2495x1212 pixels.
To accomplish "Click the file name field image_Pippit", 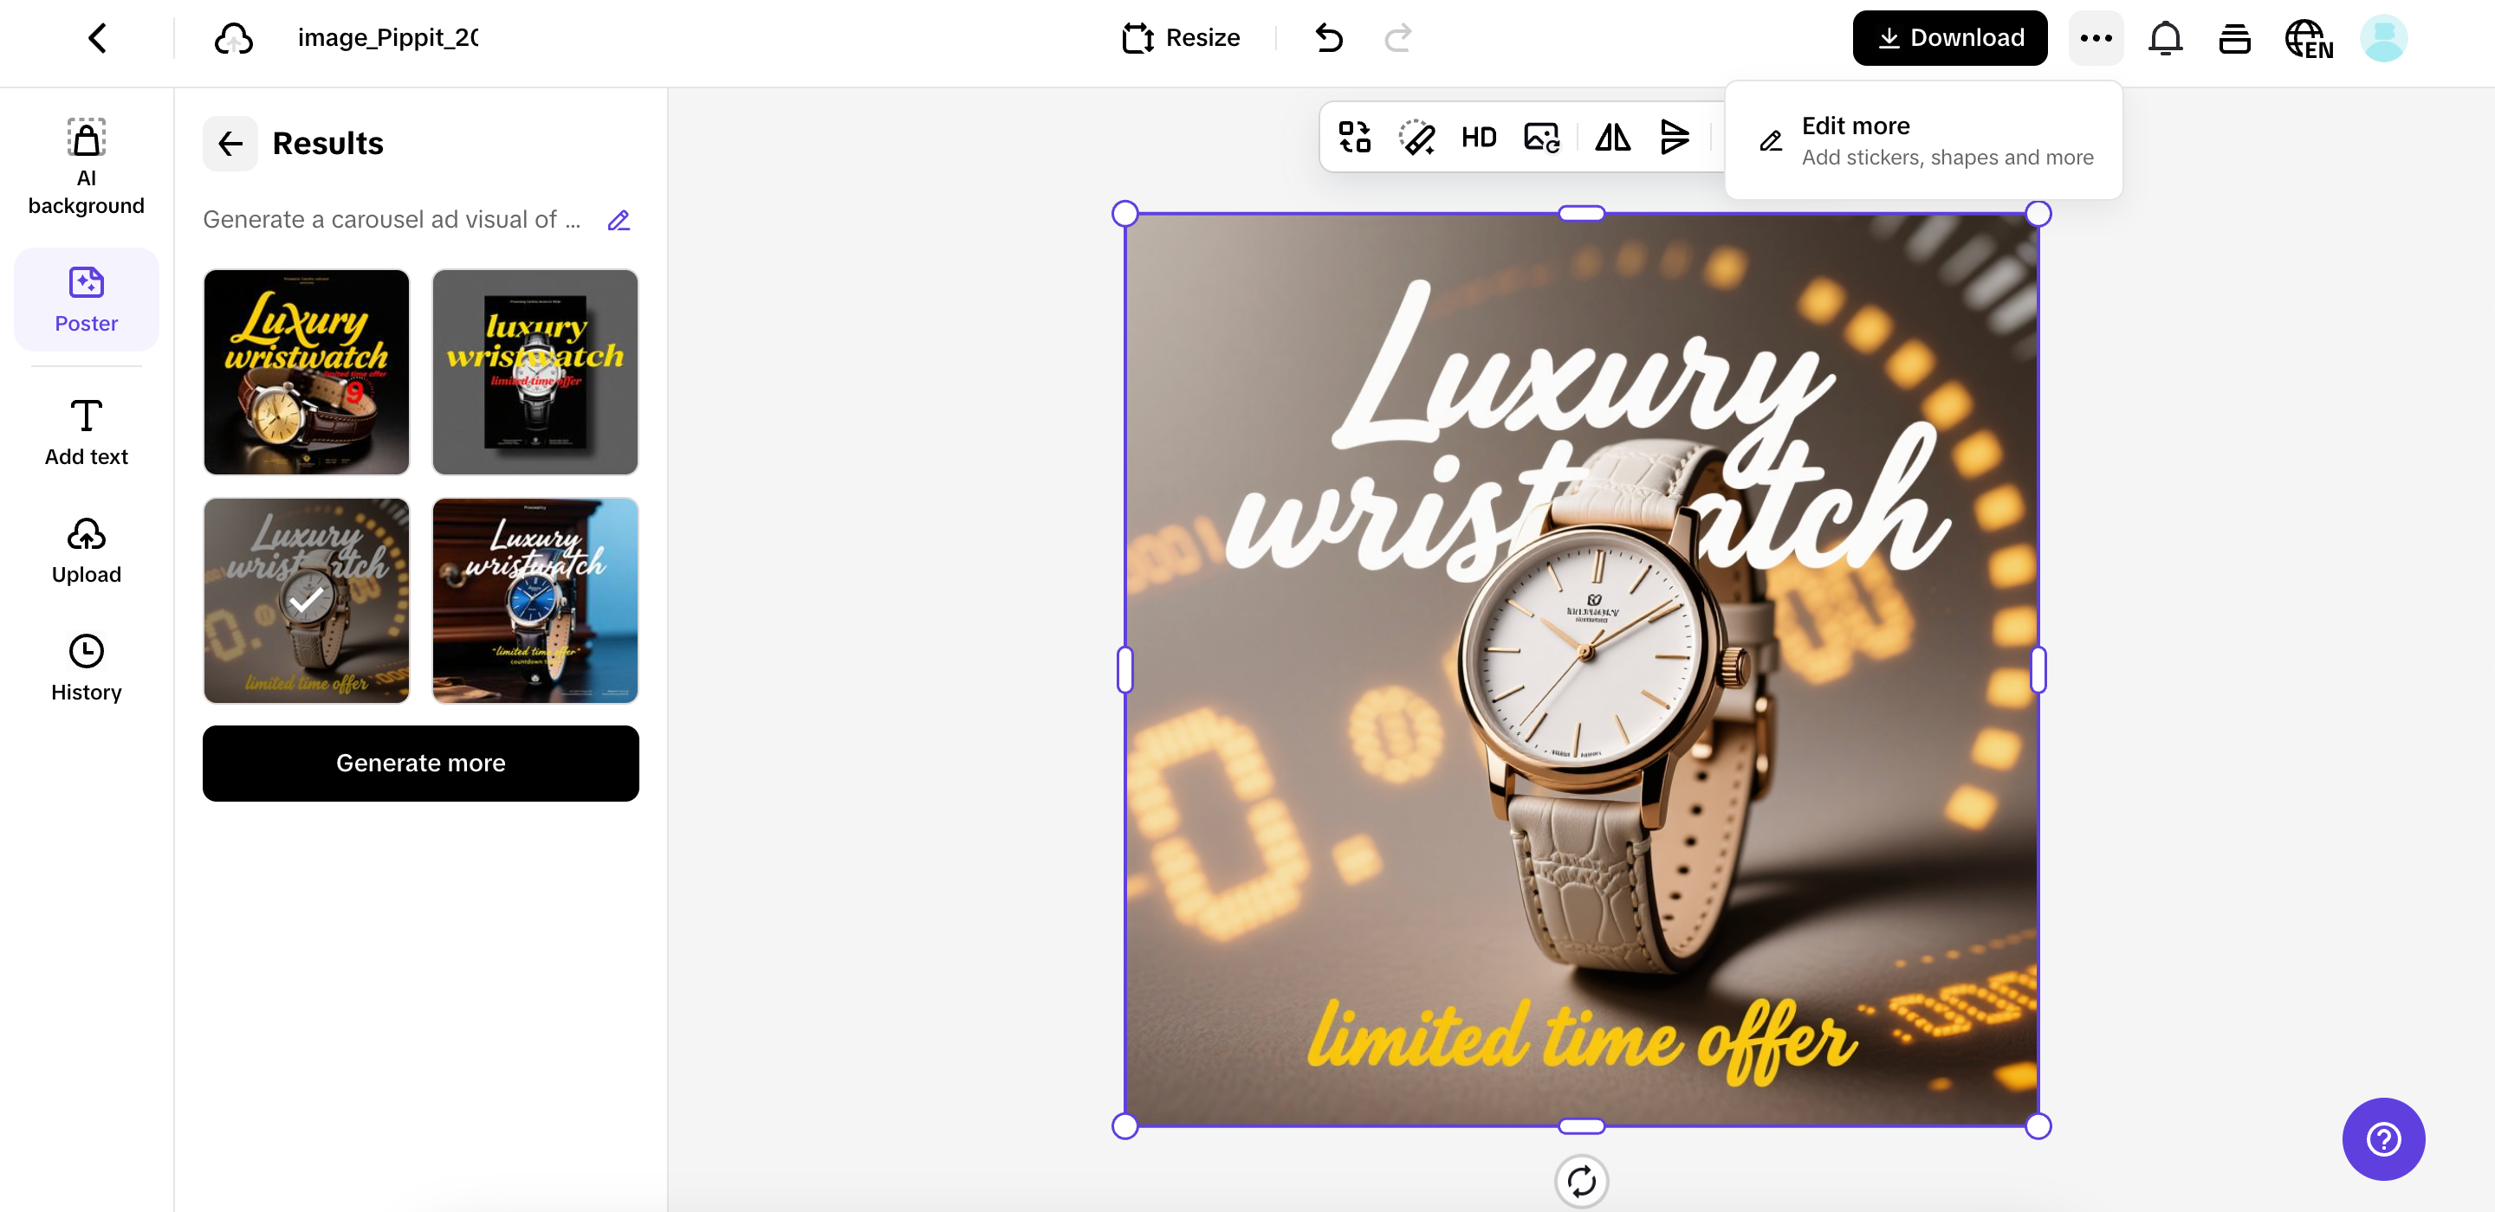I will click(387, 38).
